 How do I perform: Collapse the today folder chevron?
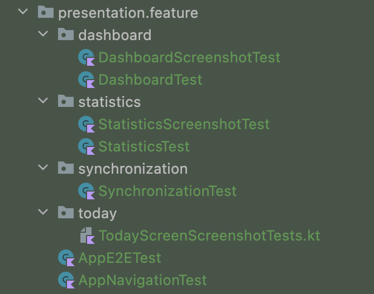(x=43, y=212)
